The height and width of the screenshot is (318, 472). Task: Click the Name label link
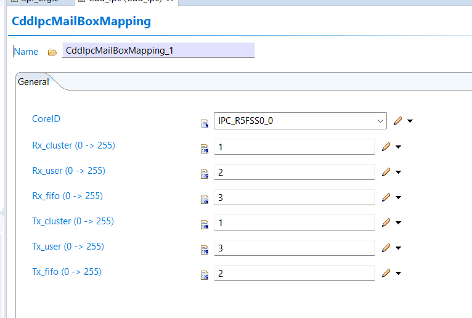coord(26,52)
